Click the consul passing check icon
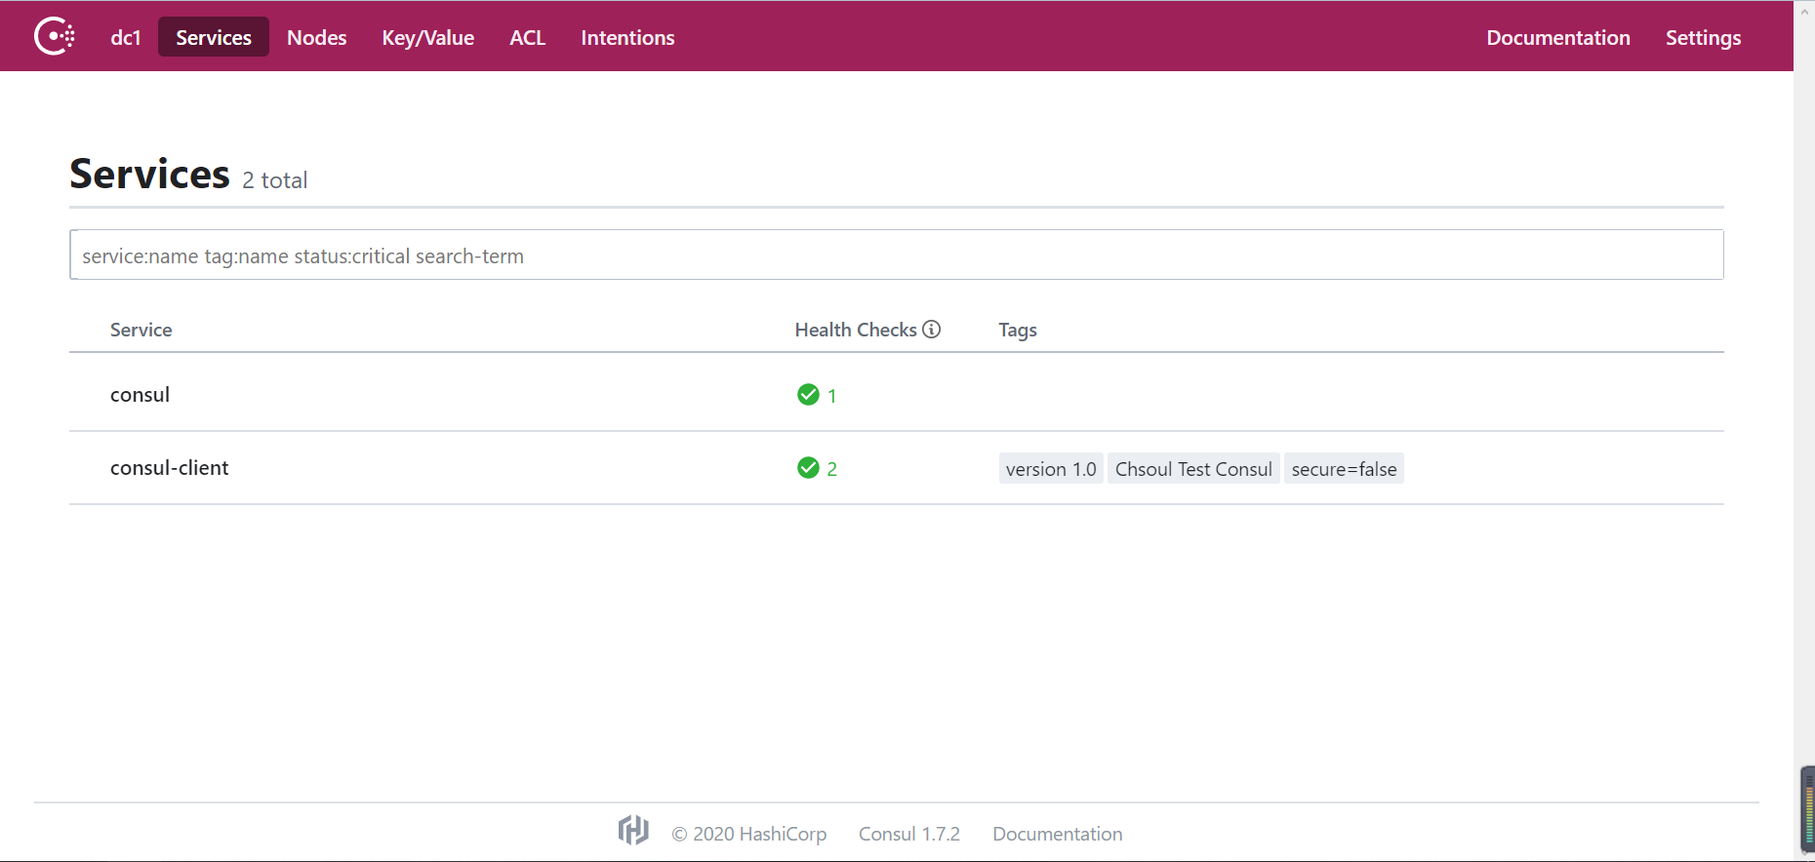Viewport: 1815px width, 862px height. [x=808, y=394]
